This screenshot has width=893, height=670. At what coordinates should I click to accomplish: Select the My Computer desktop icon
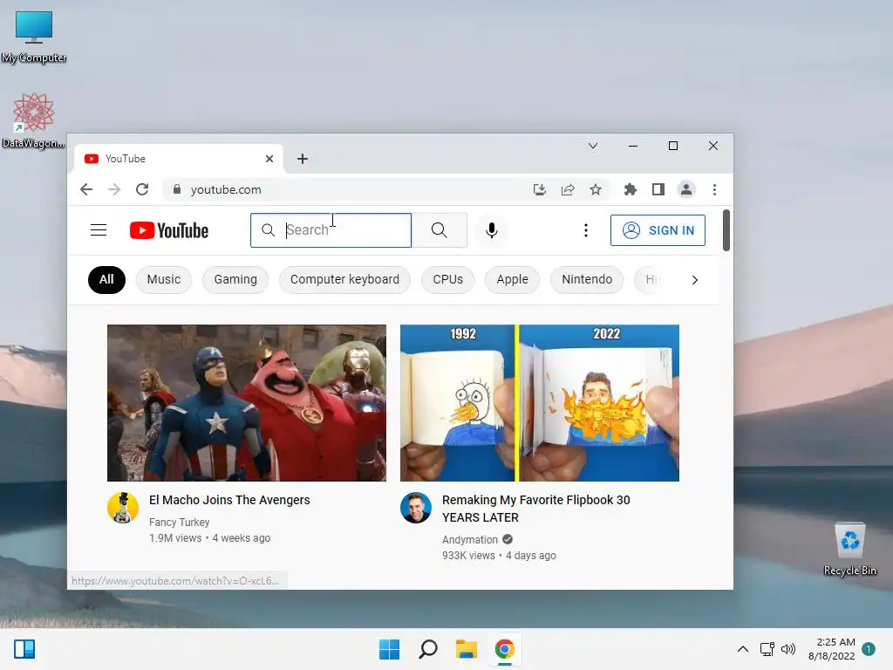34,37
